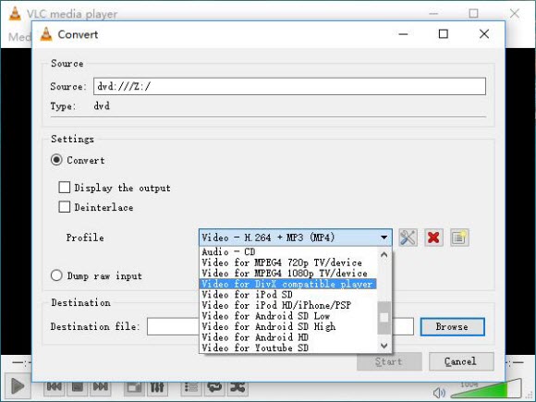Open extended settings equalizer icon in VLC
Image resolution: width=536 pixels, height=402 pixels.
(x=157, y=386)
